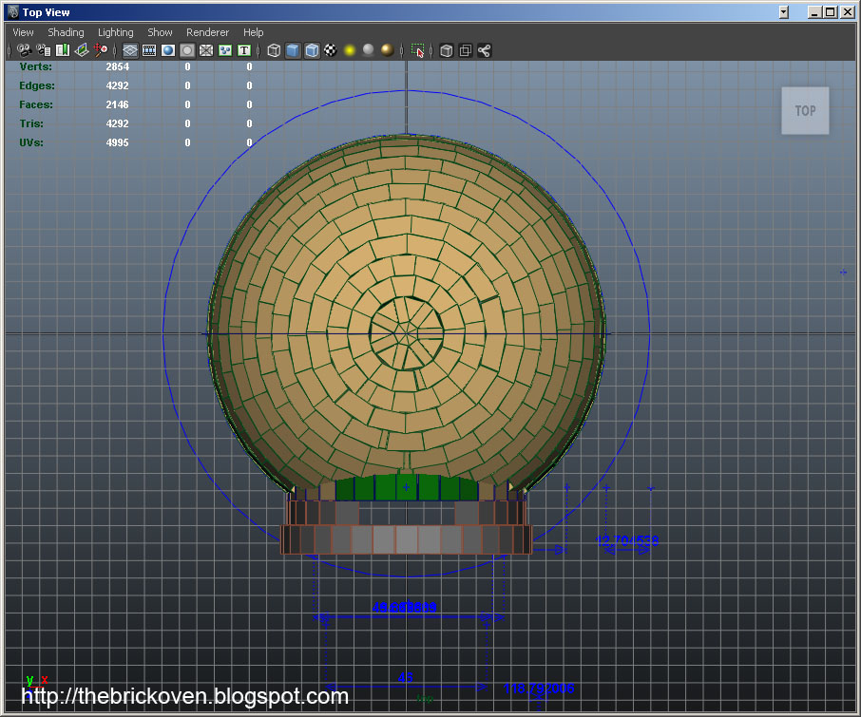Toggle Isolate Select icon

(417, 50)
